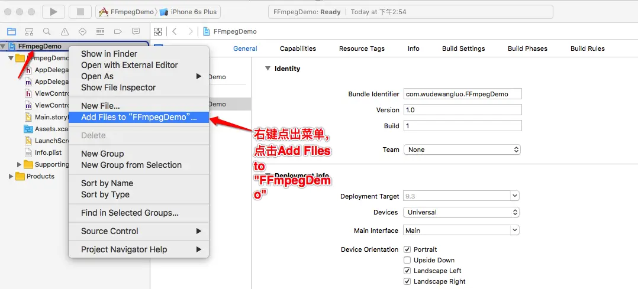Expand the Products group
The image size is (638, 289).
tap(11, 176)
